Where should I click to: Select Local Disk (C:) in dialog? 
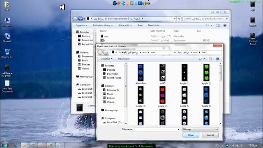[x=112, y=123]
